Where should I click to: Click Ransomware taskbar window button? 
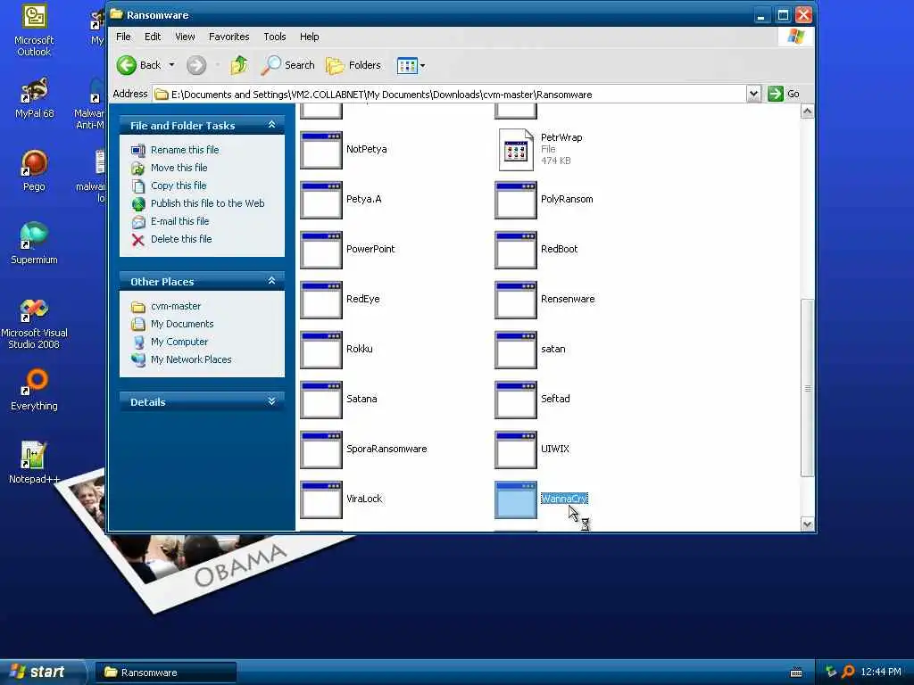(x=165, y=673)
